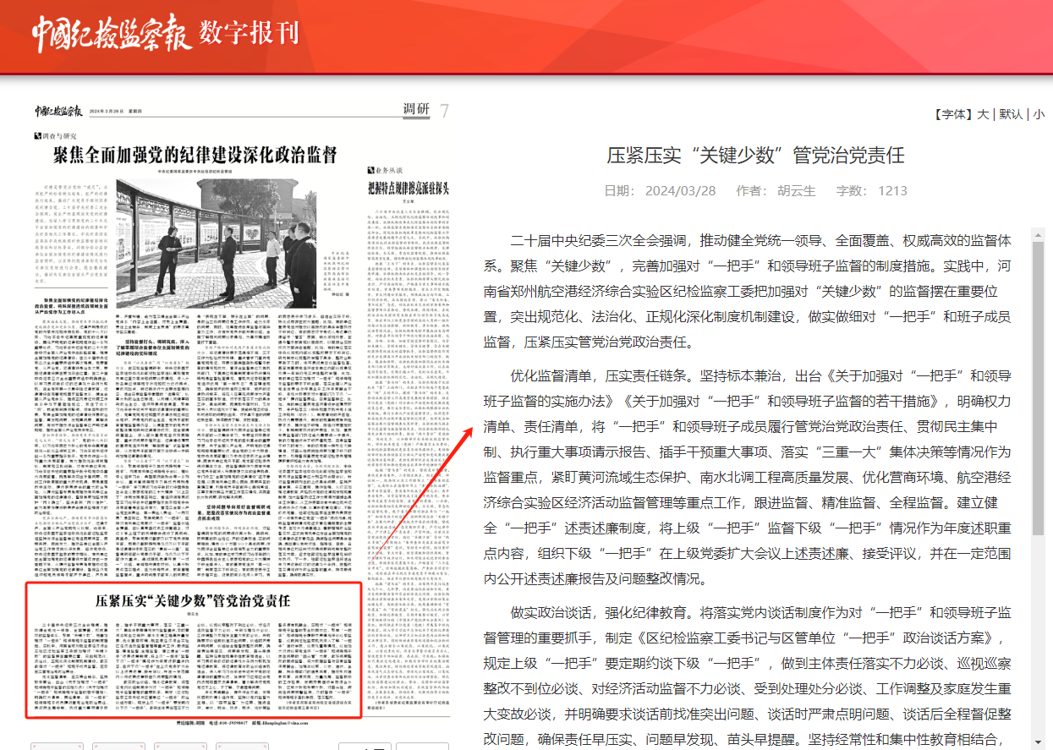The height and width of the screenshot is (750, 1053).
Task: Click the word count 1213
Action: [892, 190]
